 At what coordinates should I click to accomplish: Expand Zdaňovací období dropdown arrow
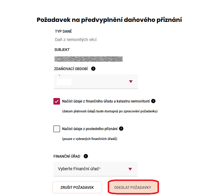(130, 82)
